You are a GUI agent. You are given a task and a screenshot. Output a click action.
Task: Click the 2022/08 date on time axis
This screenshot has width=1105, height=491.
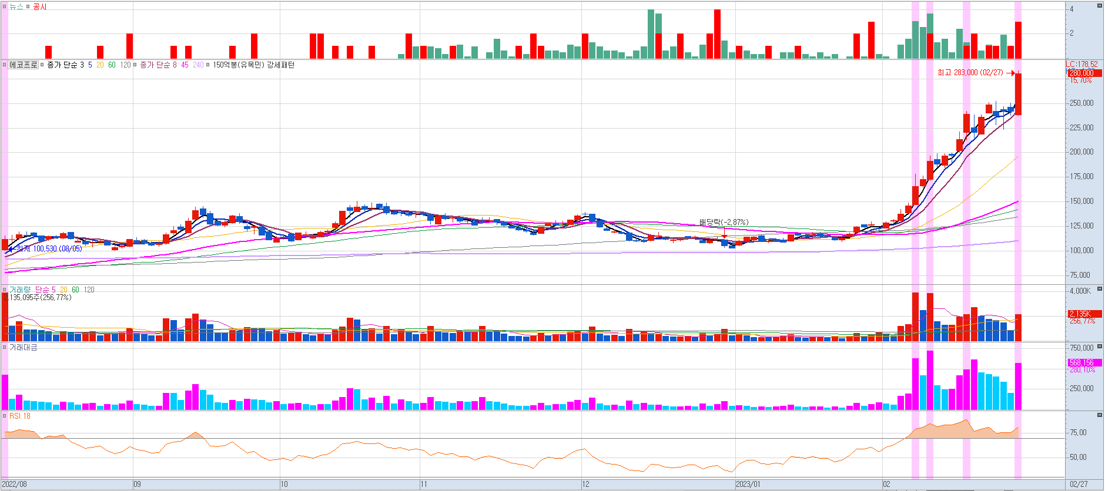(x=14, y=485)
